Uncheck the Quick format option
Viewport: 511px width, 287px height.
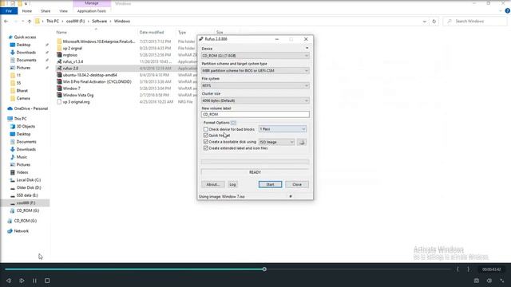[x=206, y=136]
